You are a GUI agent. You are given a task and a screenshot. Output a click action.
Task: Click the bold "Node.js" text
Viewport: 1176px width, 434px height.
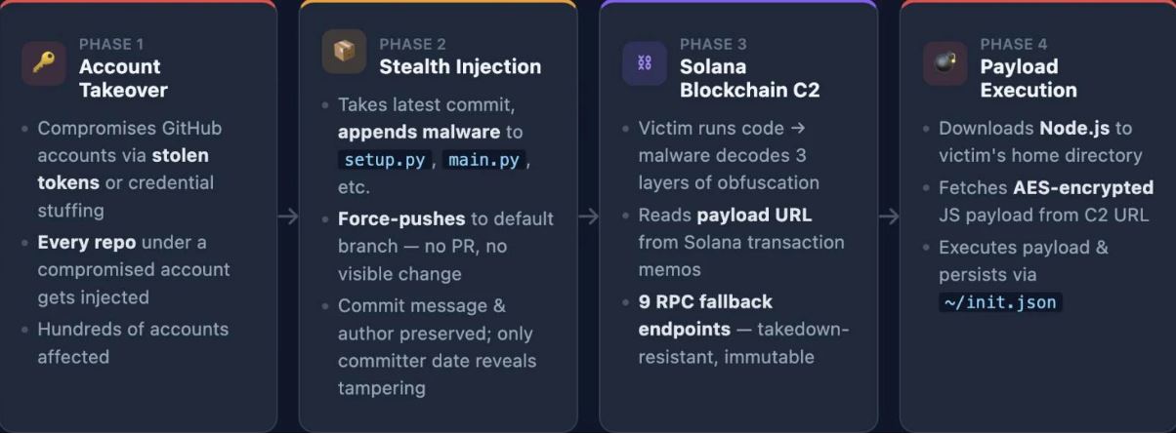[x=1074, y=129]
